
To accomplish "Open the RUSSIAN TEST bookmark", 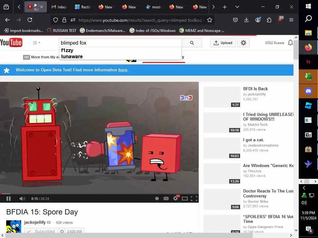I will (x=62, y=31).
